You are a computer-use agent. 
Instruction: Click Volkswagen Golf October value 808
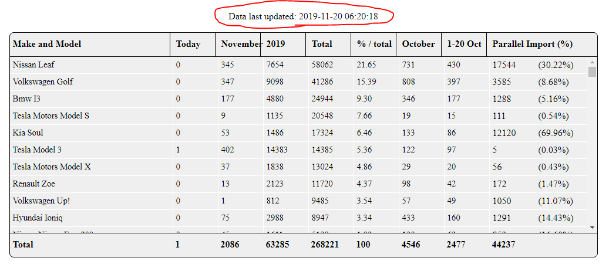click(408, 82)
